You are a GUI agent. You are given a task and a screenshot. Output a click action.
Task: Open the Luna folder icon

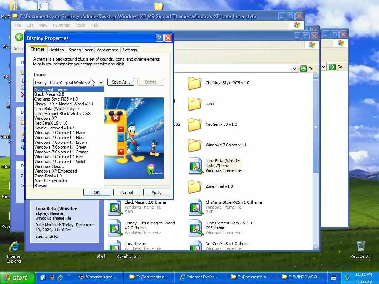pyautogui.click(x=195, y=104)
